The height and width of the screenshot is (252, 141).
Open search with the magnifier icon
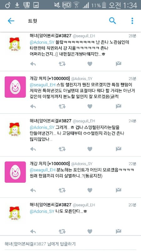coord(112,21)
